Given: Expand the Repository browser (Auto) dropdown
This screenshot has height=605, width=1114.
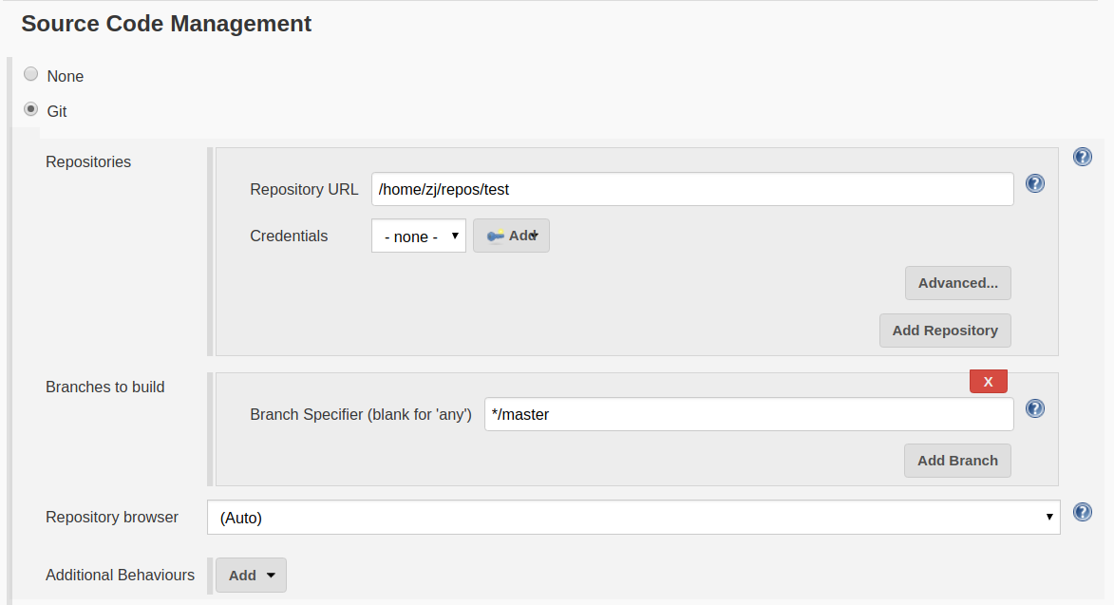Looking at the screenshot, I should (633, 518).
